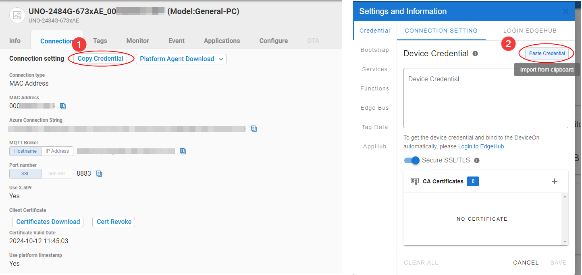Open the Monitor tab

click(138, 41)
